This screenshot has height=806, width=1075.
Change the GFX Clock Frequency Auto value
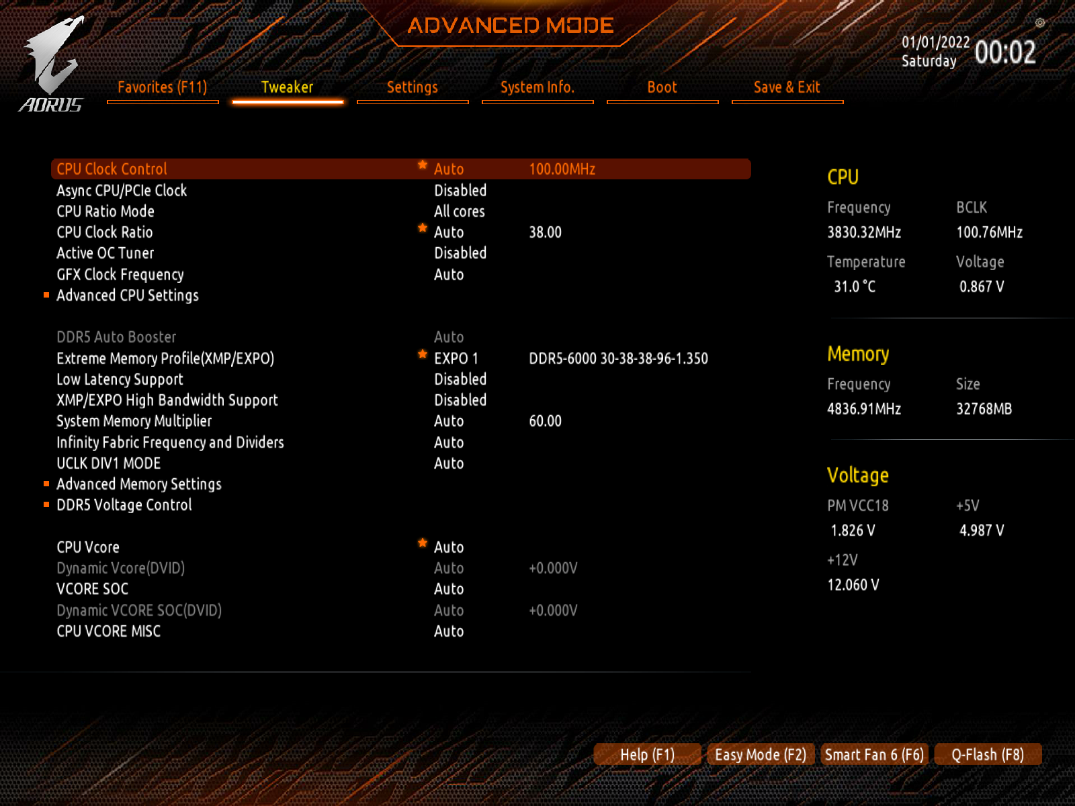pos(449,275)
